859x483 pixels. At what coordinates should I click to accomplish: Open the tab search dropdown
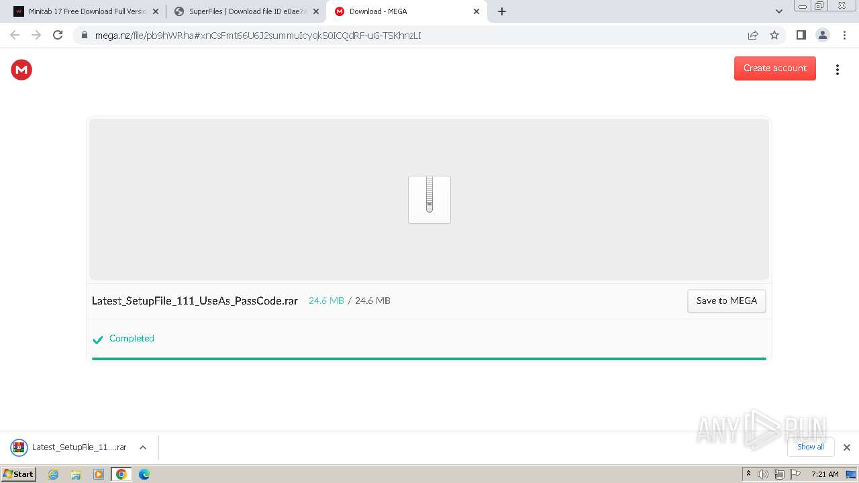tap(778, 11)
